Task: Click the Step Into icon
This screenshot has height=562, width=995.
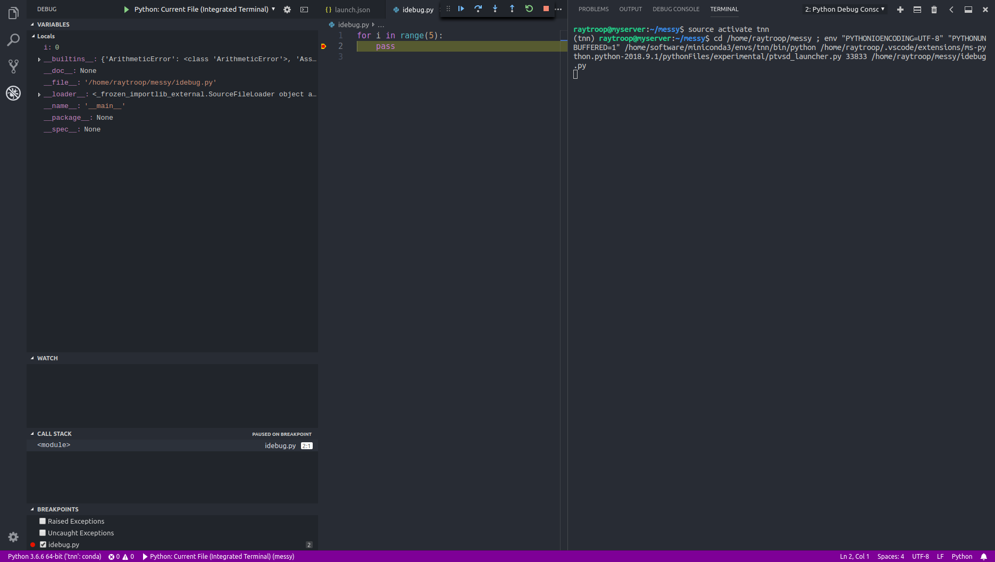Action: click(x=495, y=9)
